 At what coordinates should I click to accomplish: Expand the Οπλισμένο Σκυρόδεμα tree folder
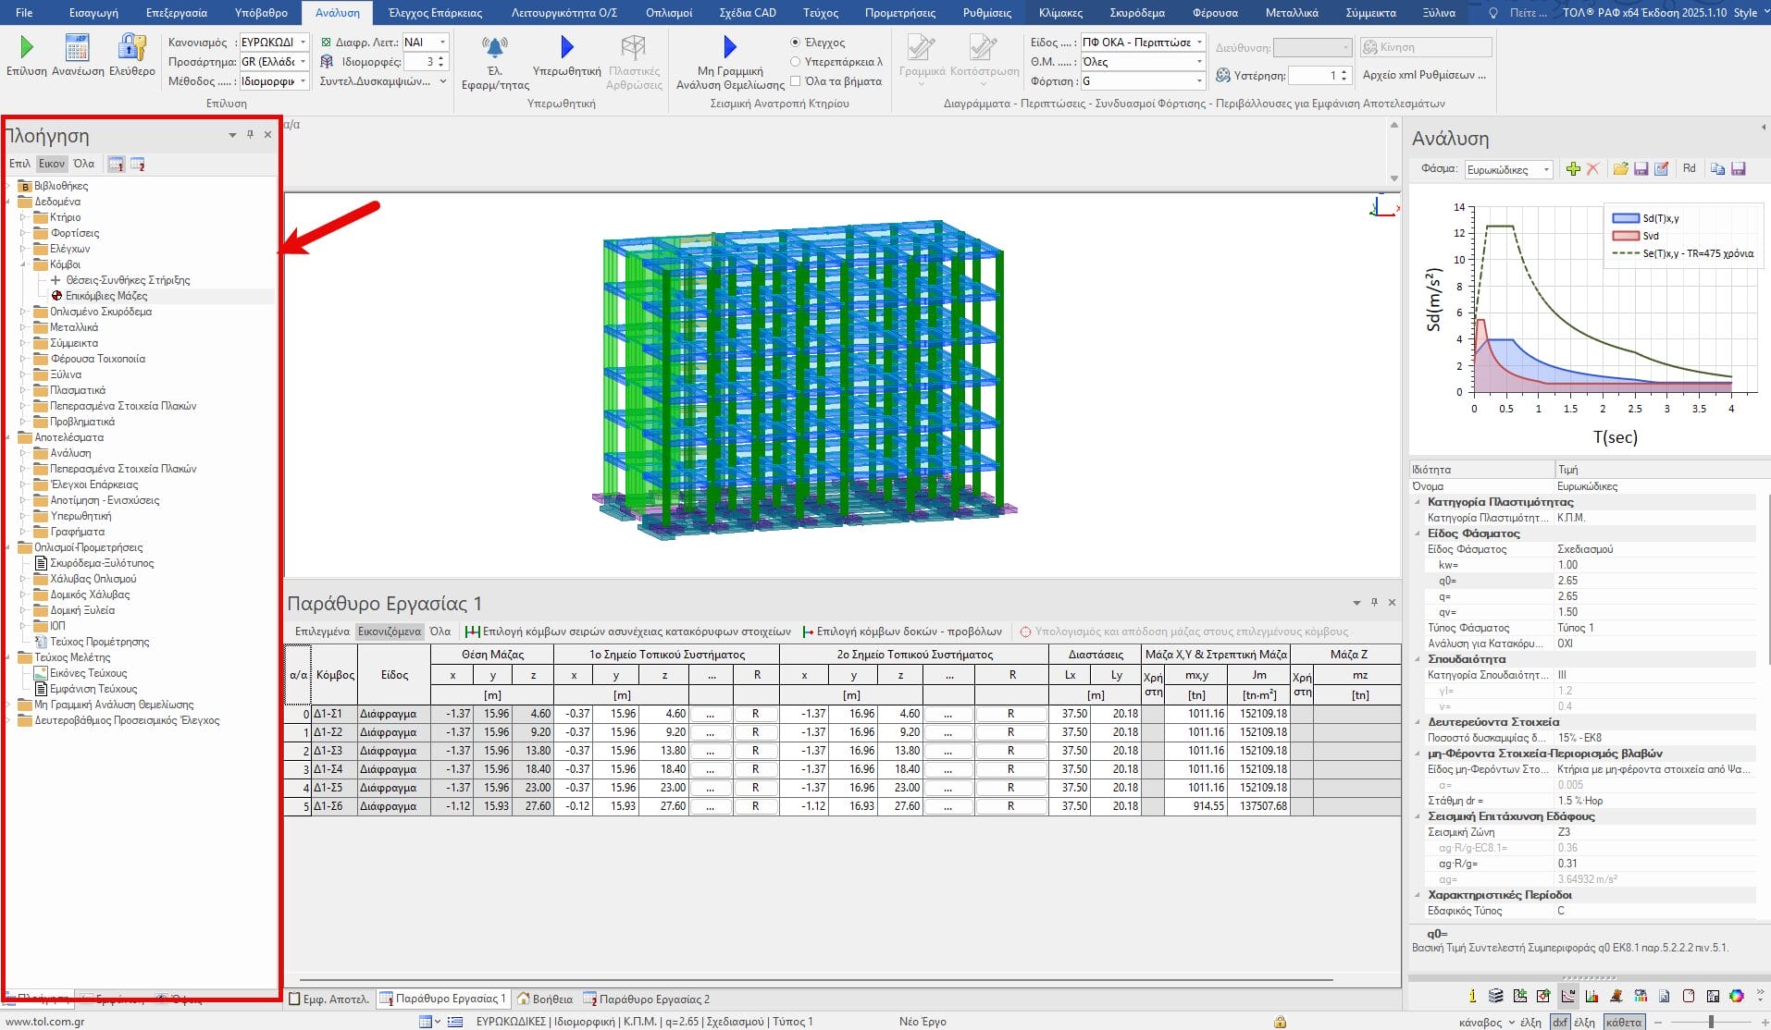click(x=23, y=312)
